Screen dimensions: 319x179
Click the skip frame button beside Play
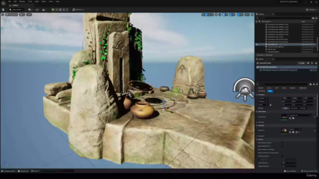(57, 10)
